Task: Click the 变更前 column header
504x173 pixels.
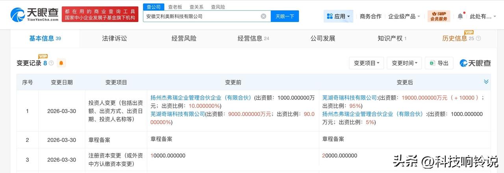Action: point(233,82)
